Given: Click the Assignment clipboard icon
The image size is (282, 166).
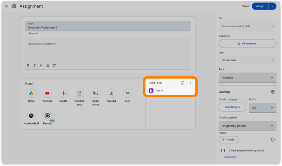Looking at the screenshot, I should (14, 6).
